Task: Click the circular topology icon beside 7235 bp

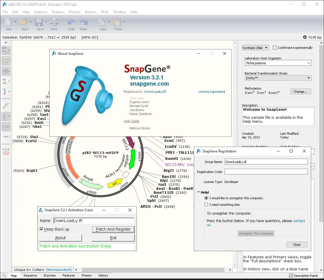Action: click(305, 37)
